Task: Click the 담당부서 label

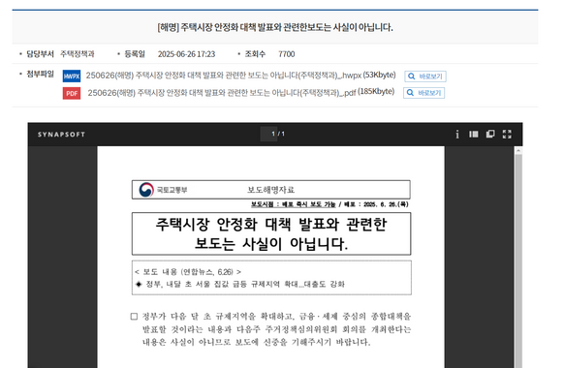Action: coord(40,54)
